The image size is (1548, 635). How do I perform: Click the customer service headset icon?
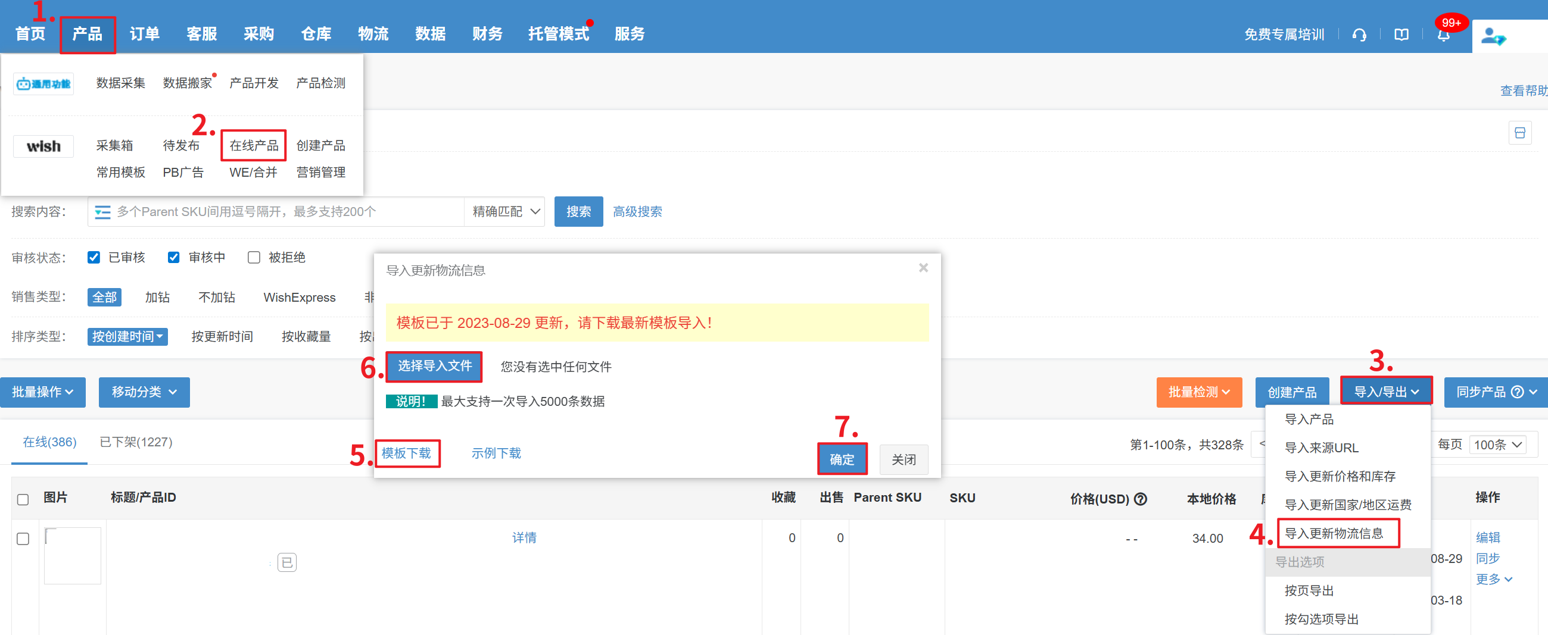(1359, 35)
